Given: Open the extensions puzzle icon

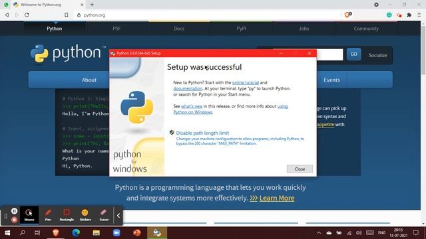Looking at the screenshot, I should click(x=409, y=15).
